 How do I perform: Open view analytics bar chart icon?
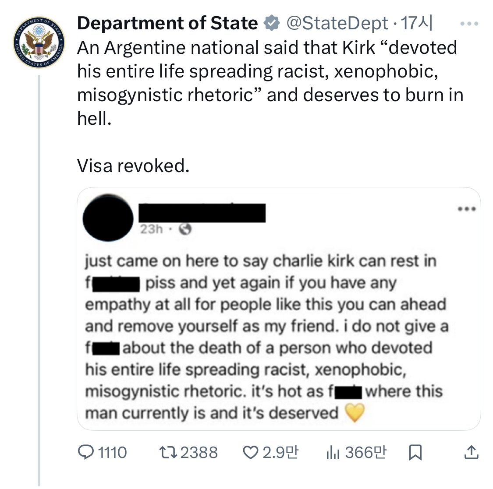333,452
